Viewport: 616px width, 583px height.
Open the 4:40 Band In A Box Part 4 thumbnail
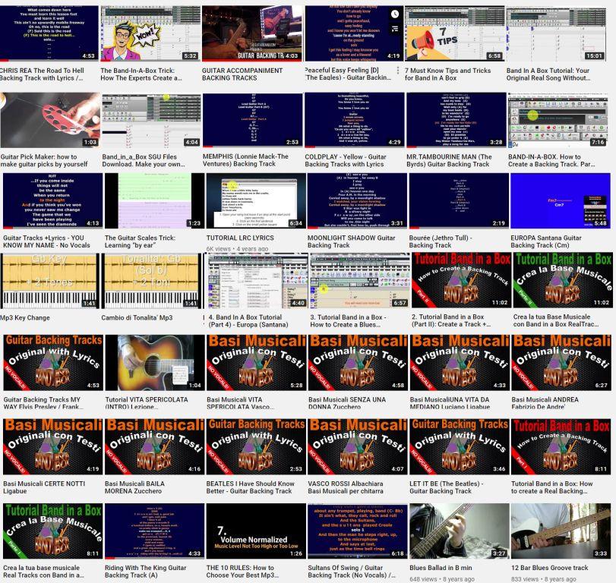click(257, 281)
